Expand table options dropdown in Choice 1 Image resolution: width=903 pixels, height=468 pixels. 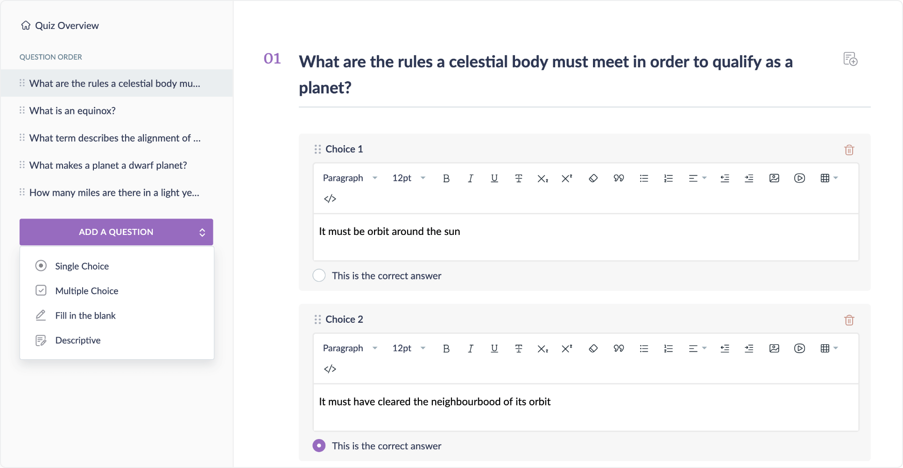click(829, 178)
